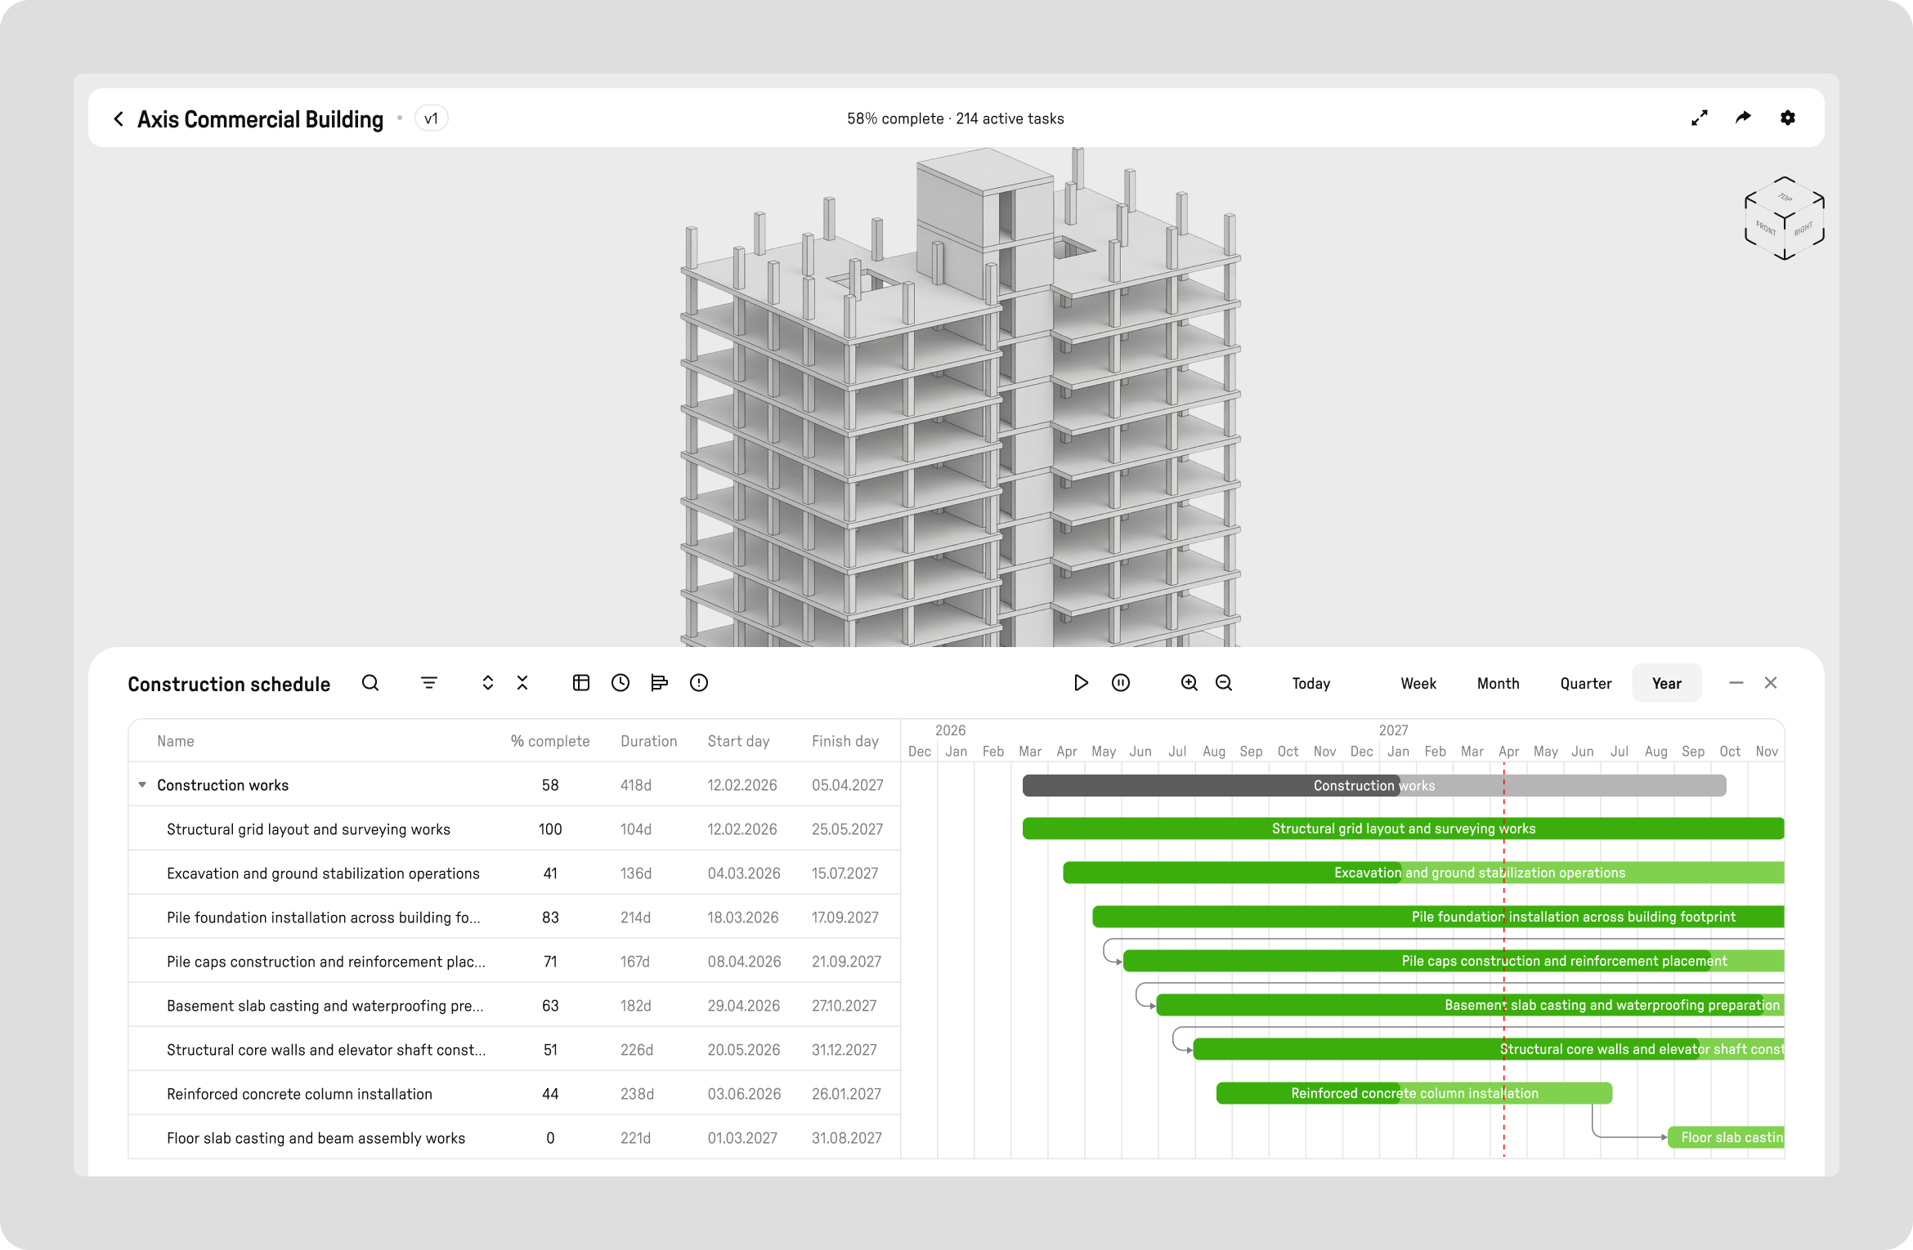The height and width of the screenshot is (1250, 1913).
Task: Jump to Today on timeline
Action: coord(1311,684)
